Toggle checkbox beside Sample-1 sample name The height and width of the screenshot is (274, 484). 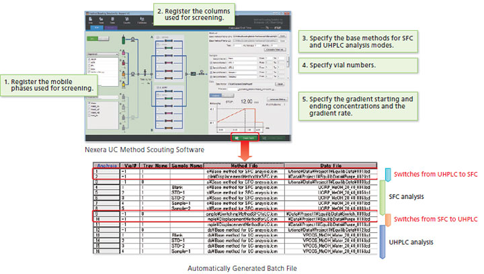click(211, 72)
